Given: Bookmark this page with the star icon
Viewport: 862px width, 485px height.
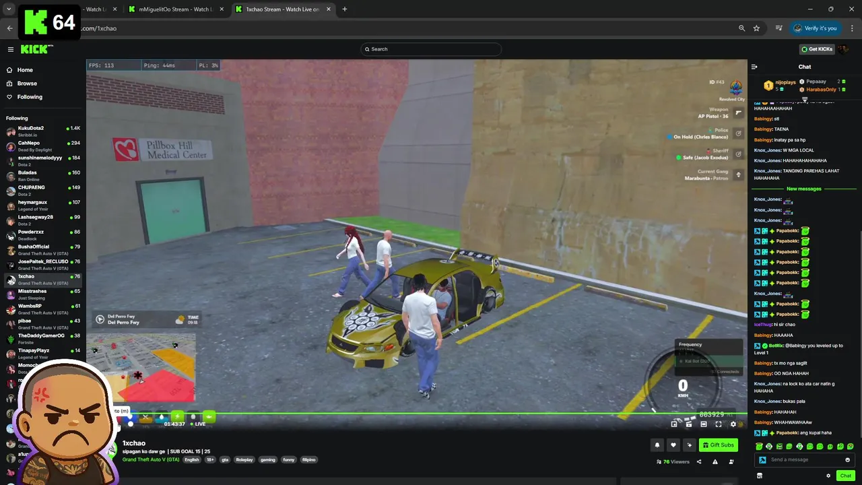Looking at the screenshot, I should click(756, 28).
